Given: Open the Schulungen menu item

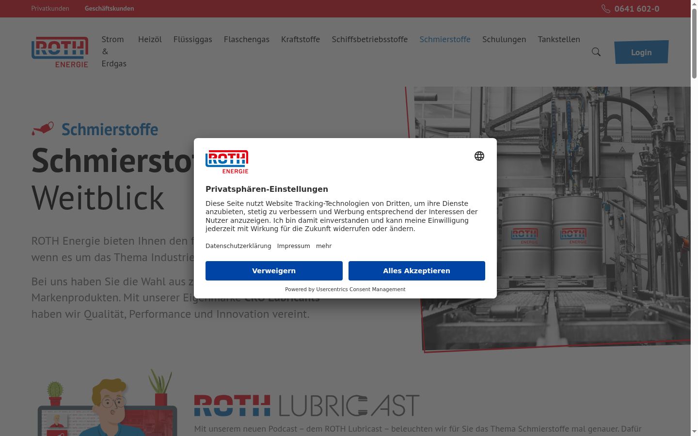Looking at the screenshot, I should [504, 39].
